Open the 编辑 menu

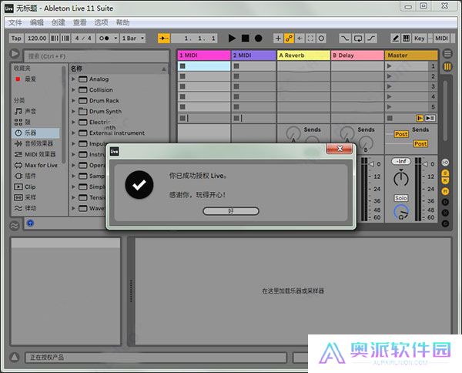click(36, 22)
